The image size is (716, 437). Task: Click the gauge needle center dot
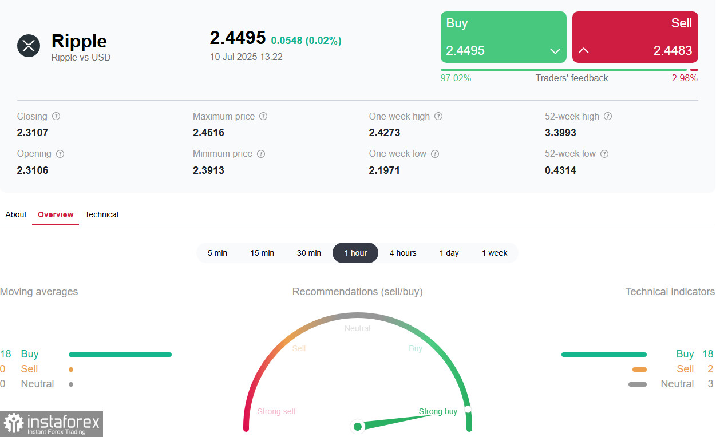[358, 426]
